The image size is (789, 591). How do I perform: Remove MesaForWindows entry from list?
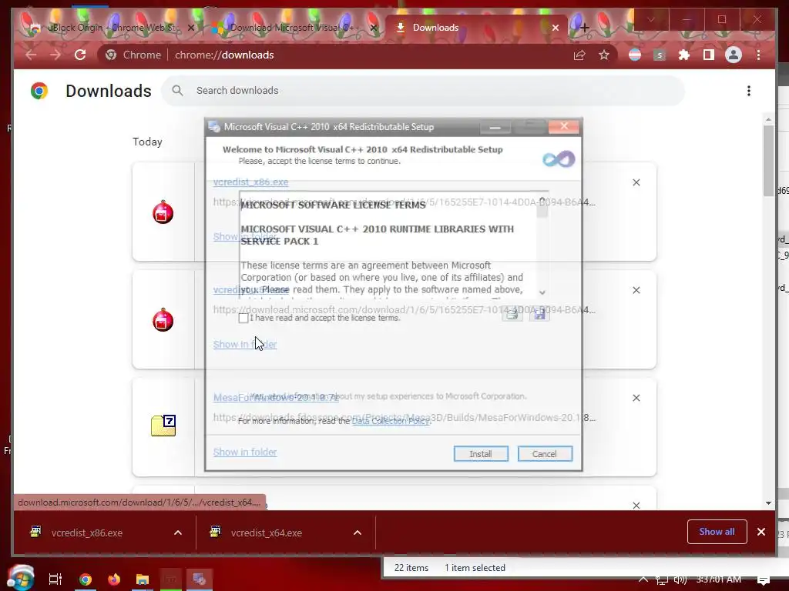pos(636,398)
